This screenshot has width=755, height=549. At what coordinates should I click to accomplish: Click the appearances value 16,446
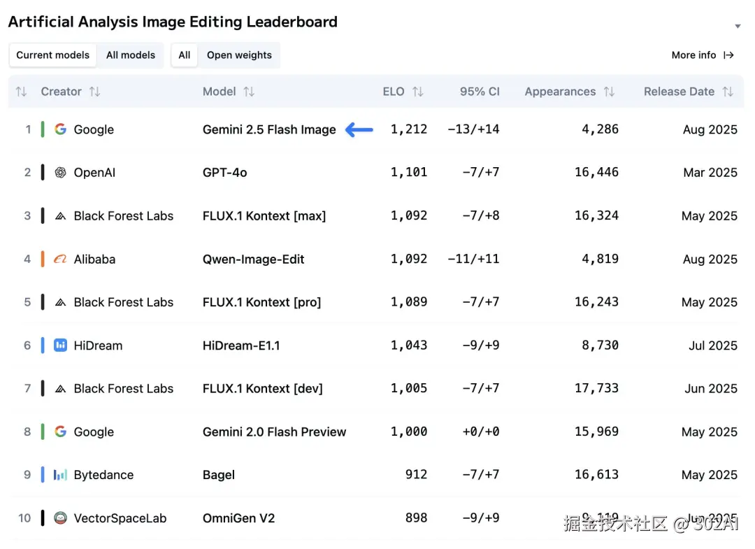(596, 172)
